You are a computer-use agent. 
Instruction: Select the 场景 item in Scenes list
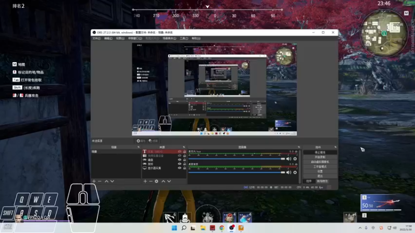pos(116,152)
